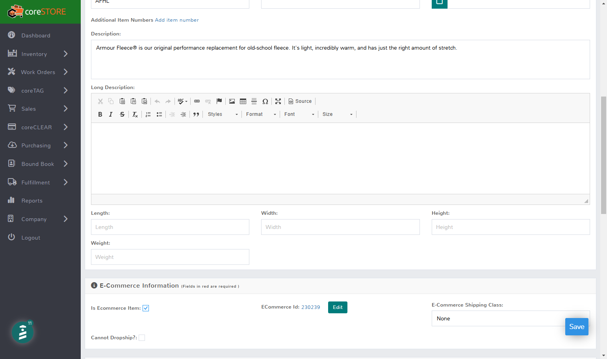Click Paste as plain text icon
This screenshot has width=607, height=359.
pos(133,101)
